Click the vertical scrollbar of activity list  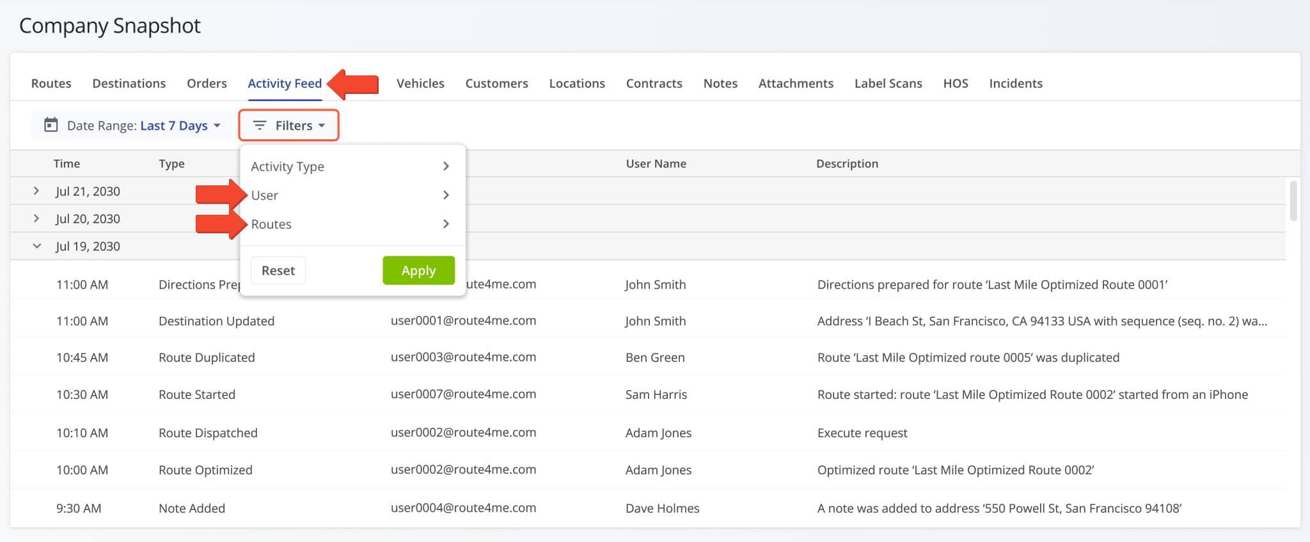1293,201
